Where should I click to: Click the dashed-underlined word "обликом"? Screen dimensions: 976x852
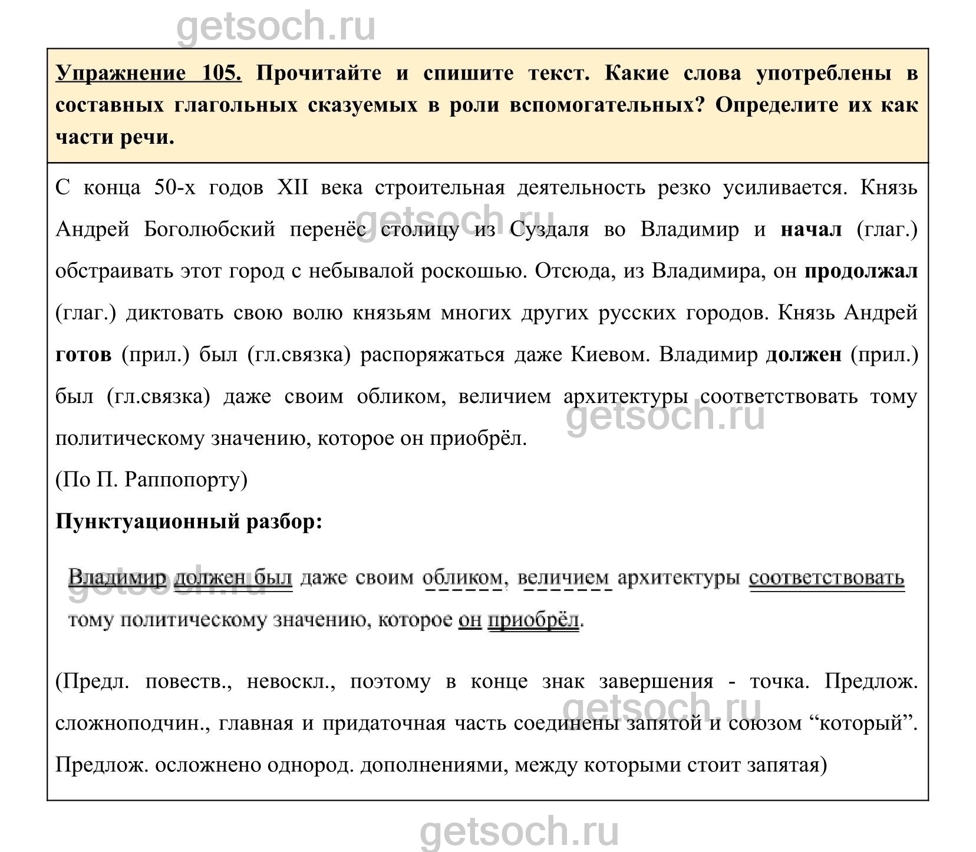(463, 577)
